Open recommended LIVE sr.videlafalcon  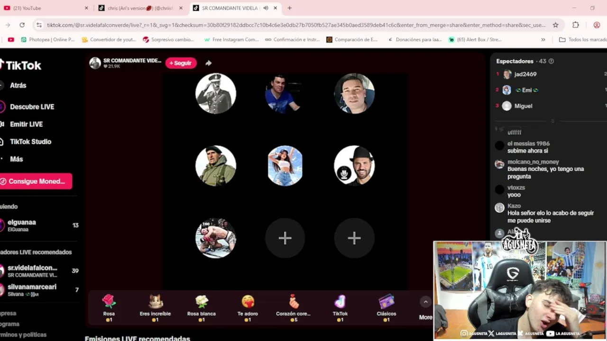coord(39,271)
